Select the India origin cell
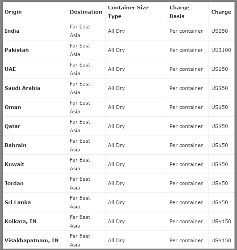Viewport: 237px width, 250px height. pyautogui.click(x=12, y=31)
